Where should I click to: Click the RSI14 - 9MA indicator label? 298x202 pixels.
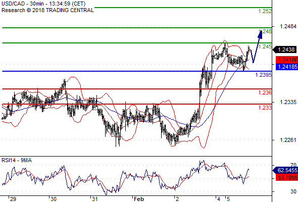tap(17, 161)
